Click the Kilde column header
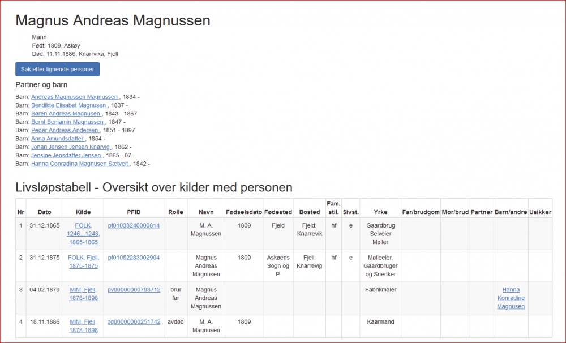Image resolution: width=566 pixels, height=343 pixels. pyautogui.click(x=83, y=212)
